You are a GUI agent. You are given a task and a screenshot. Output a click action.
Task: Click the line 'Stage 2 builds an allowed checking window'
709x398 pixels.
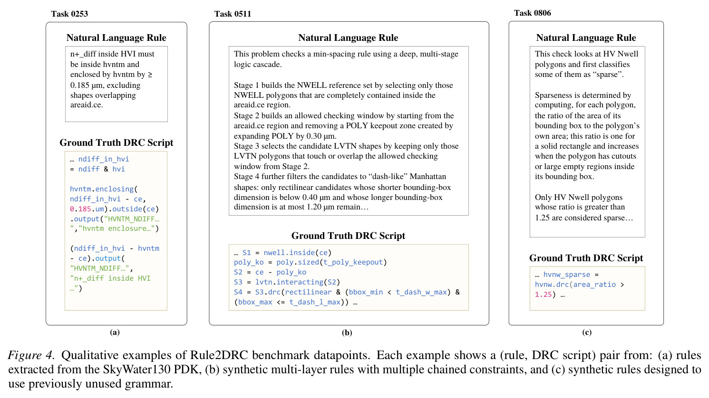[344, 115]
